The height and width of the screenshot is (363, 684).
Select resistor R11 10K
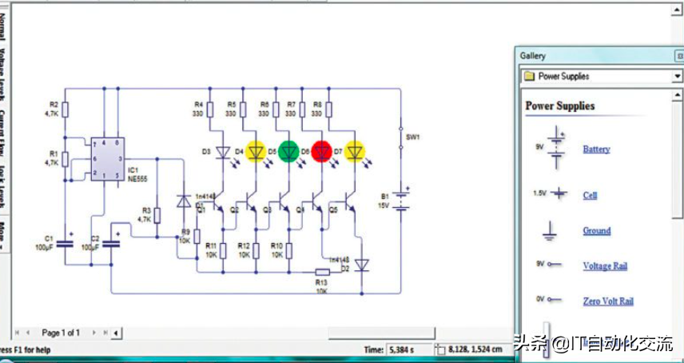[223, 251]
